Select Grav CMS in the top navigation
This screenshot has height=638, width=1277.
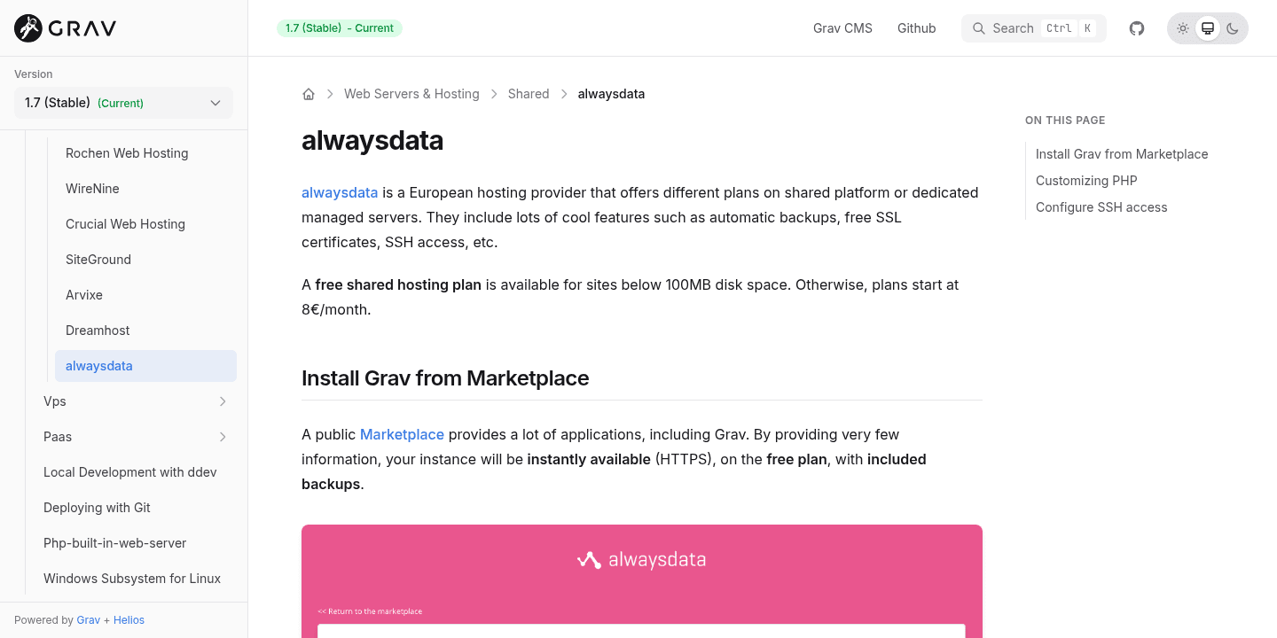(x=842, y=27)
